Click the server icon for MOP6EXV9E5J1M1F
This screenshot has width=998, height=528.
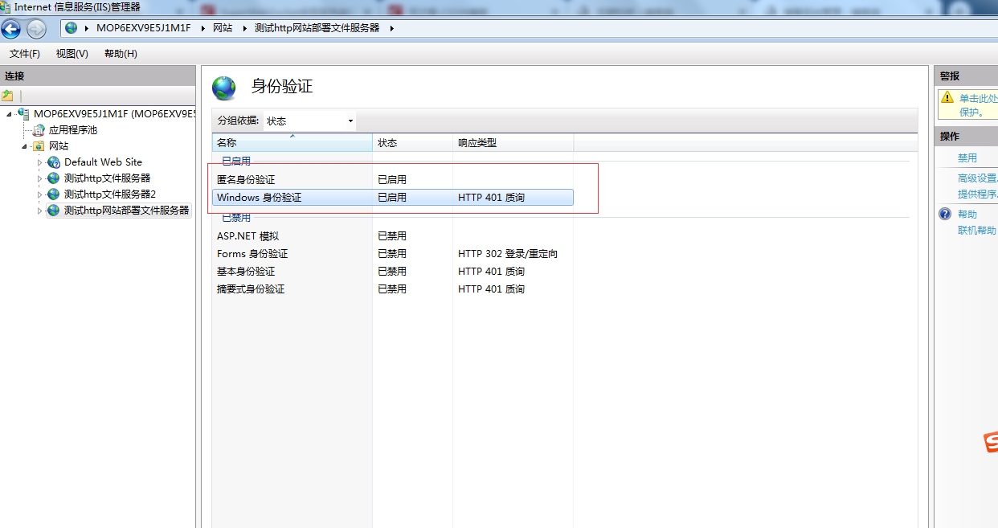[x=23, y=114]
